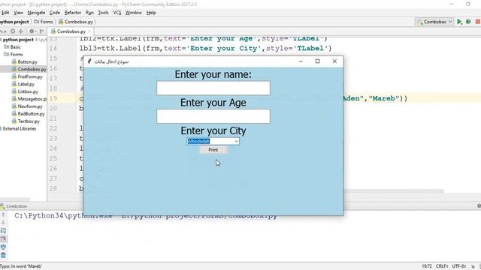Open run panel settings gear at right
Image resolution: width=481 pixels, height=270 pixels.
(x=479, y=206)
